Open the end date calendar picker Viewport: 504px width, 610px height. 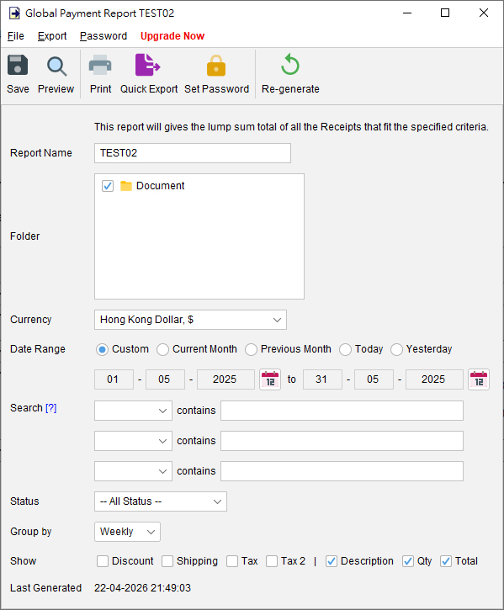pos(479,379)
